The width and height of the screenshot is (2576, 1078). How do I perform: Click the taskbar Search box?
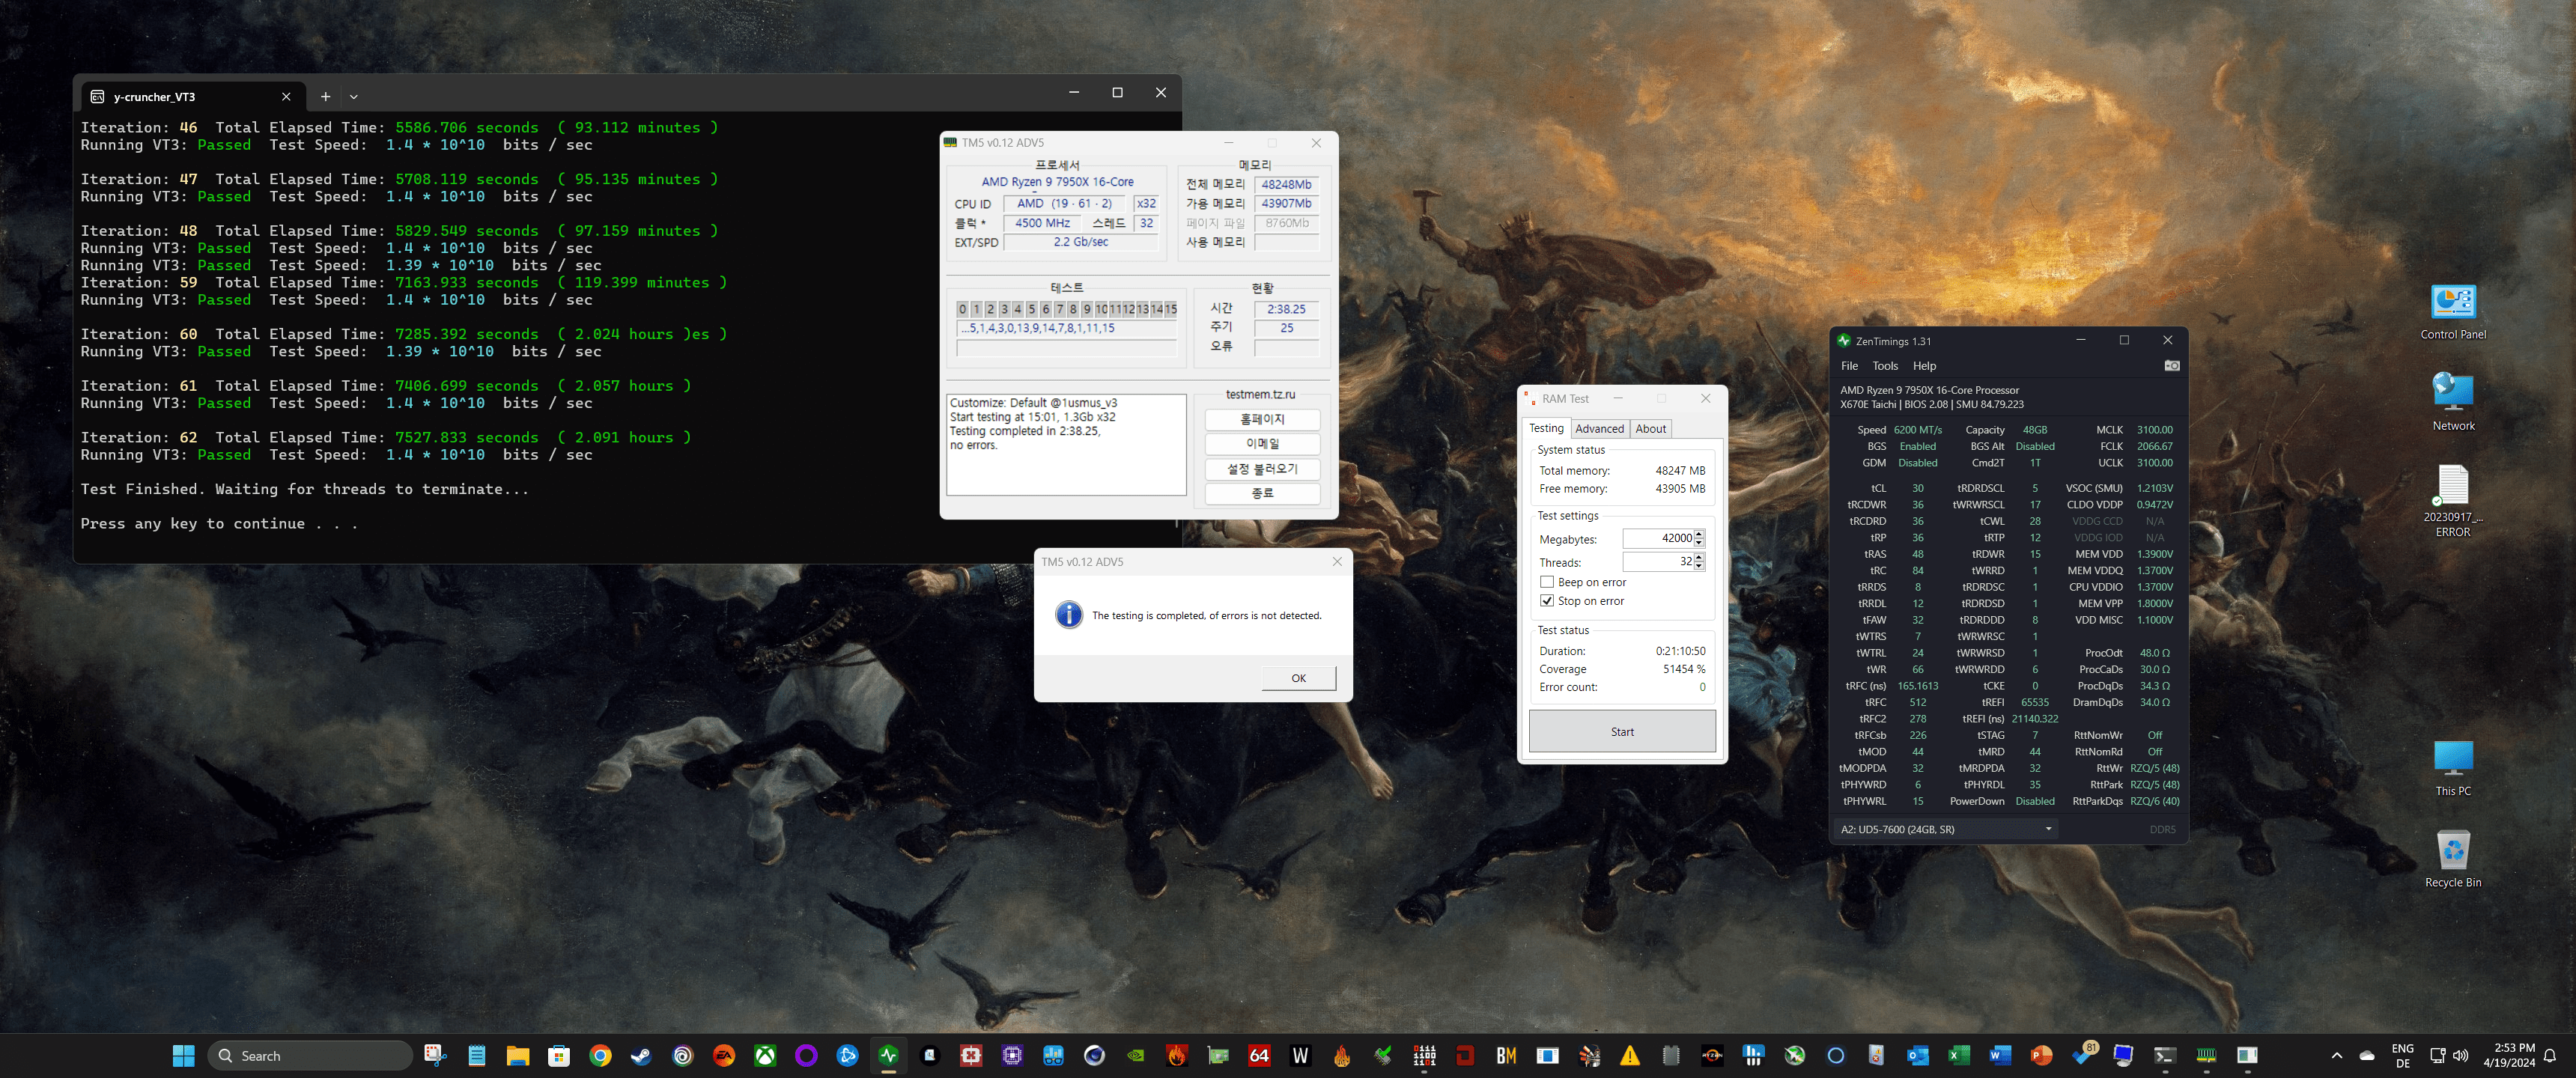pos(310,1055)
